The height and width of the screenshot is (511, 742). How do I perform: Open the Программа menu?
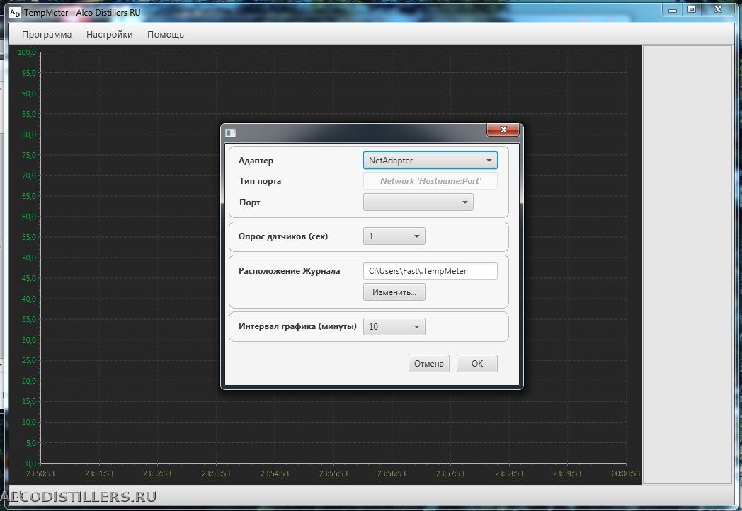pos(47,34)
